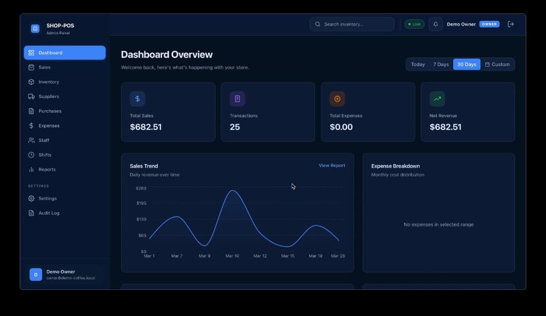Select the 7 Days range tab
The width and height of the screenshot is (546, 316).
441,64
